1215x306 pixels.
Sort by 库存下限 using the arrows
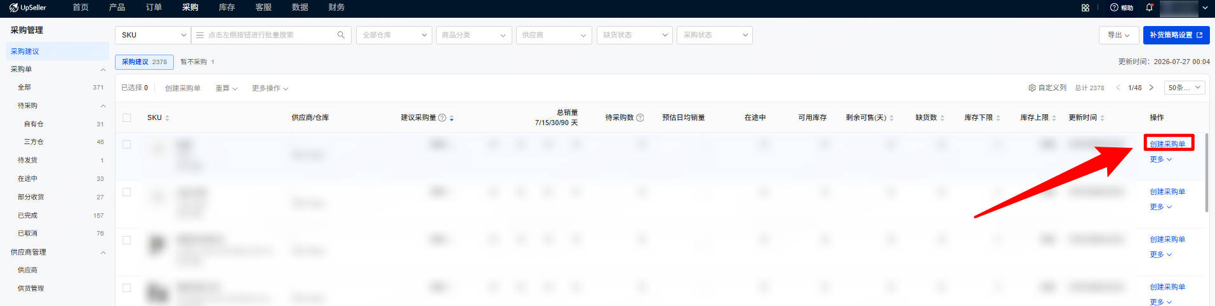click(x=998, y=118)
